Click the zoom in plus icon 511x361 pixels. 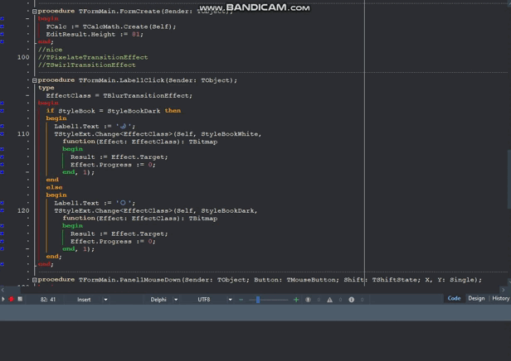click(296, 300)
